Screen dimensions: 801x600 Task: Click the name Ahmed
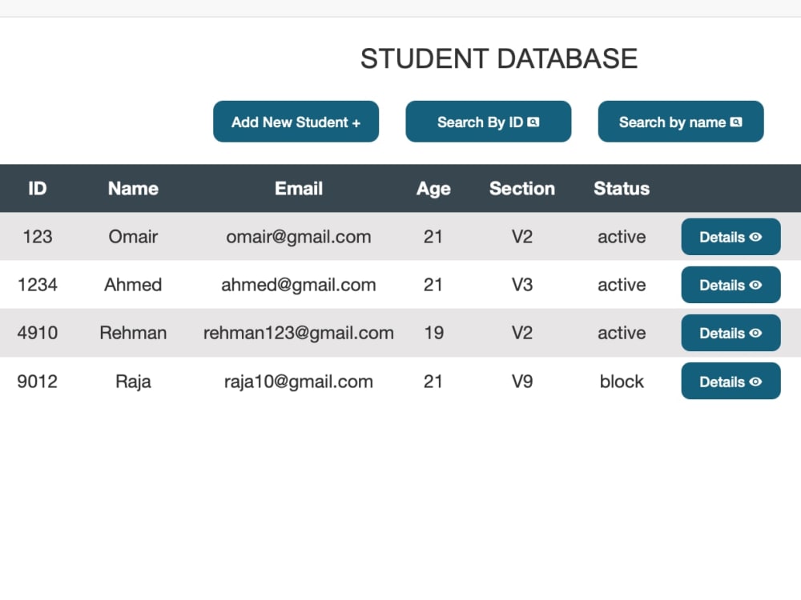point(133,285)
